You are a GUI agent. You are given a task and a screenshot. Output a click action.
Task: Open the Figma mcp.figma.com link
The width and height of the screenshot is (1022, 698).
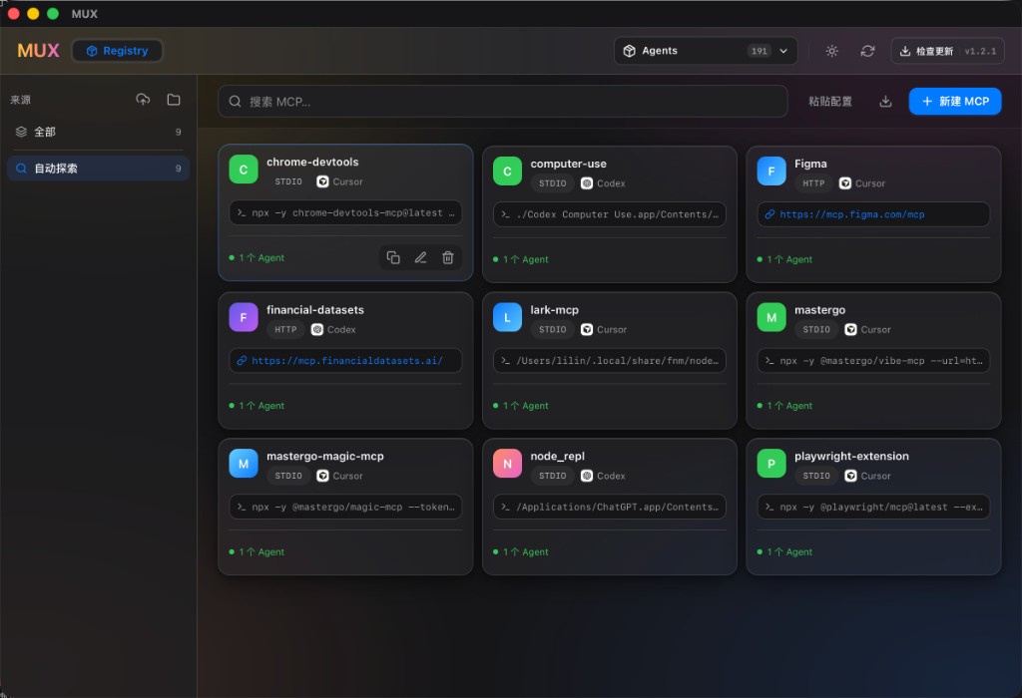tap(852, 214)
